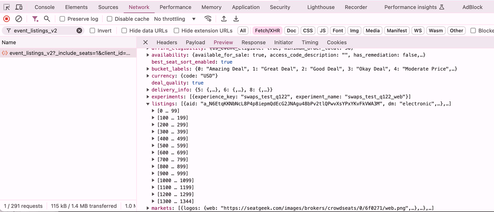
Task: Expand listings range [500 … 599]
Action: pyautogui.click(x=154, y=146)
